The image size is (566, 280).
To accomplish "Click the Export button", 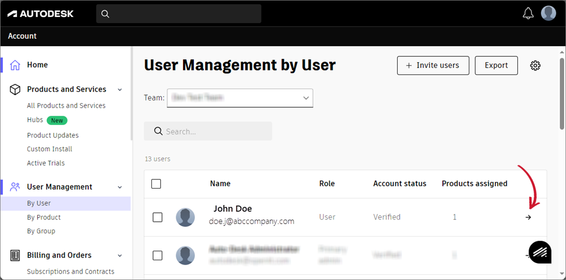I will (496, 65).
